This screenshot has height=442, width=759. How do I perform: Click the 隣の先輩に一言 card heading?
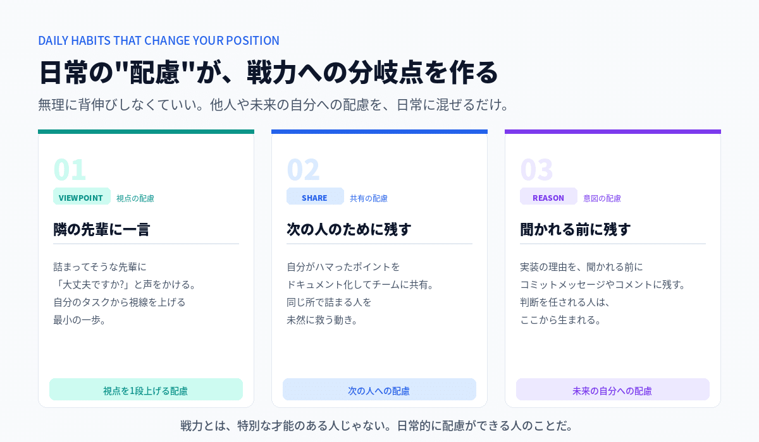point(102,229)
